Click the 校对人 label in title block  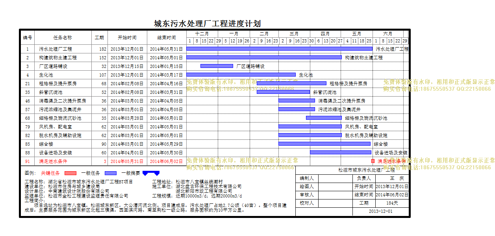coord(307,203)
